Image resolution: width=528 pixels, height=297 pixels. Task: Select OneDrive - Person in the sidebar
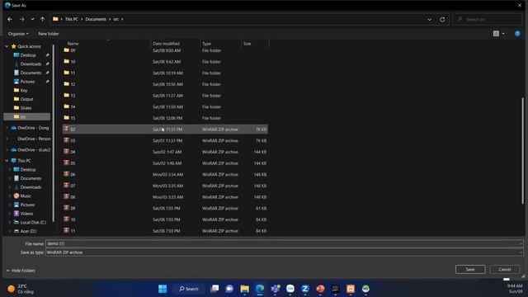(x=34, y=139)
